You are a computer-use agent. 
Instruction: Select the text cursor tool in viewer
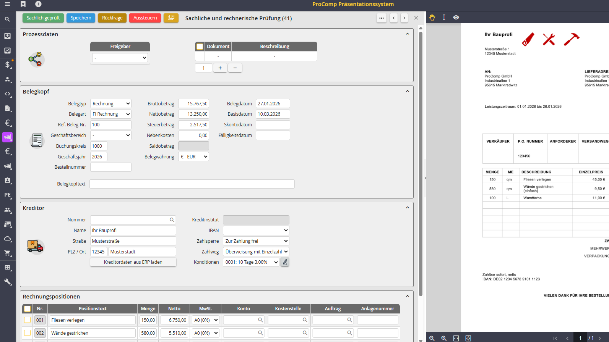444,18
